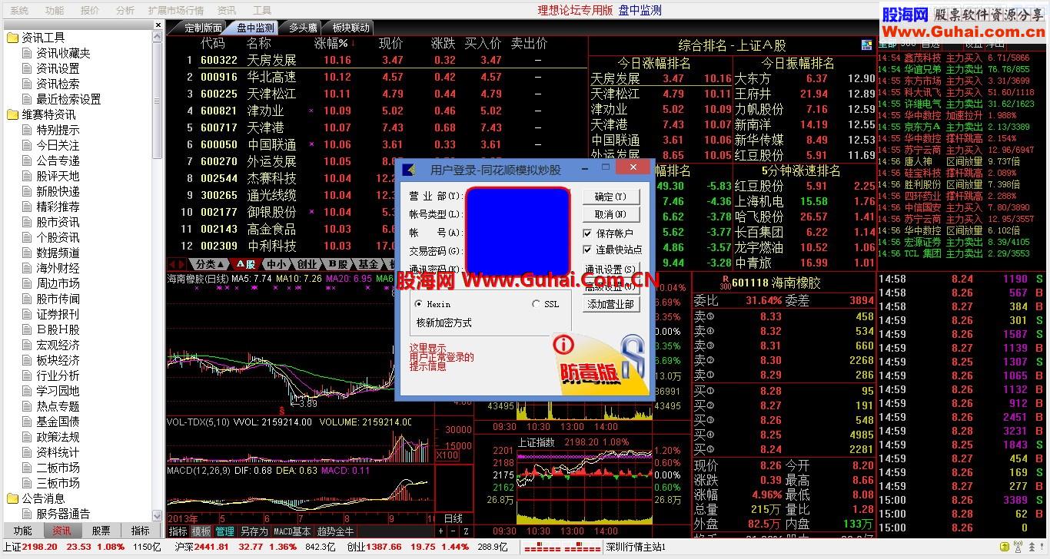Click the 另存为 button below chart
Screen dimensions: 1050x559
[x=254, y=531]
